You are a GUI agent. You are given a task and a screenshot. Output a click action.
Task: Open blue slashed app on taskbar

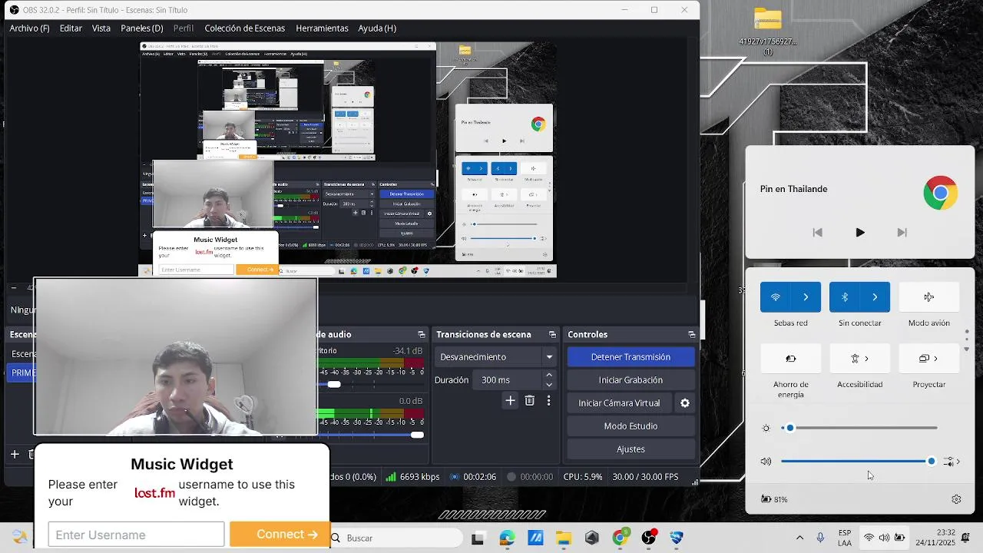(x=535, y=538)
